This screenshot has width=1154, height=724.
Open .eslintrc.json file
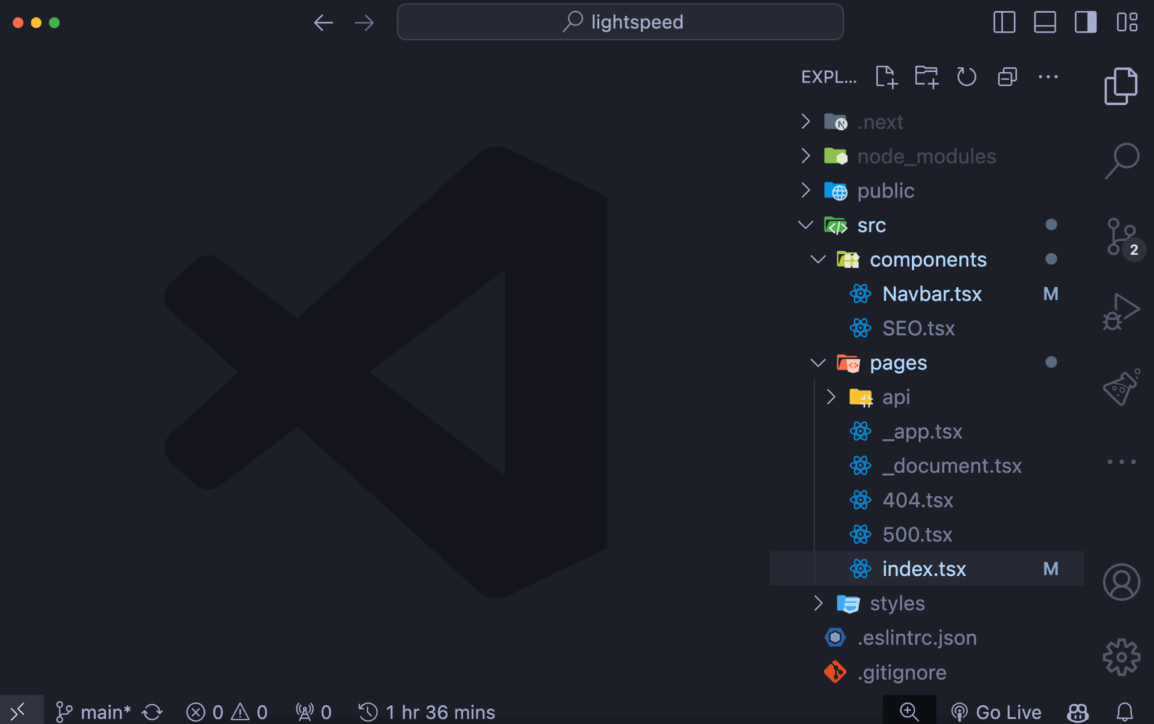[x=927, y=637]
